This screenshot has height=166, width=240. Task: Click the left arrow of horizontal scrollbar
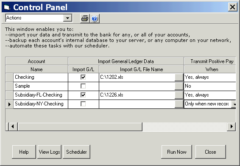13,127
